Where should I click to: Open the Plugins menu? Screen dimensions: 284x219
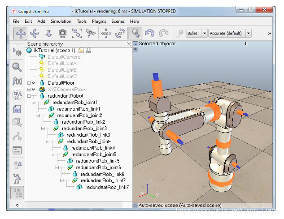[99, 21]
